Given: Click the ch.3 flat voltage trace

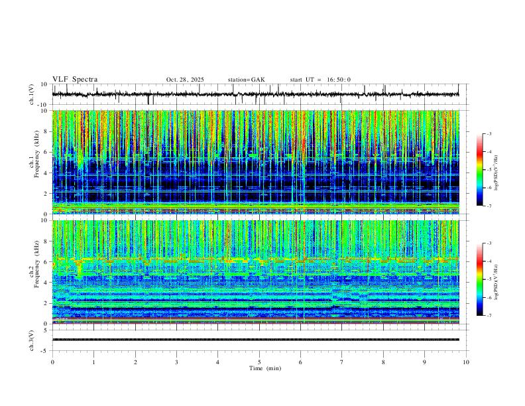Looking at the screenshot, I should tap(255, 340).
